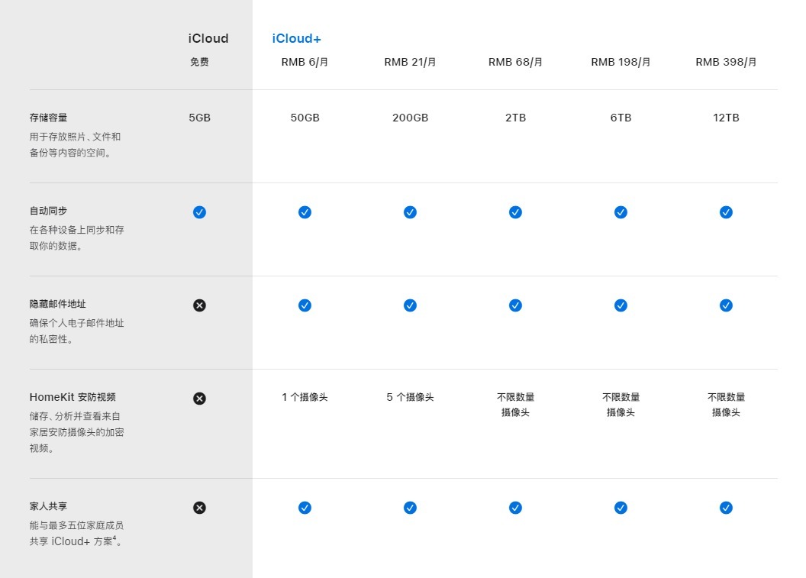The width and height of the screenshot is (806, 578).
Task: Click the family sharing X icon for free iCloud
Action: 199,508
